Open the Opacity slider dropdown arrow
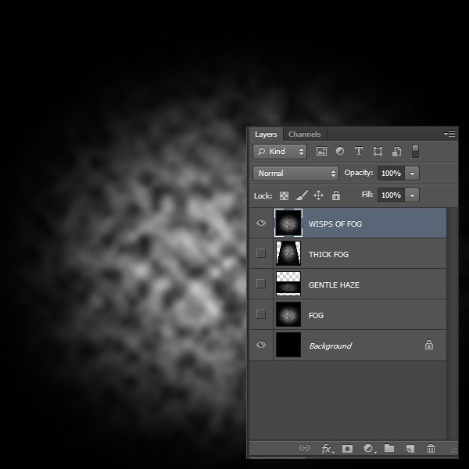Screen dimensions: 469x469 tap(412, 174)
